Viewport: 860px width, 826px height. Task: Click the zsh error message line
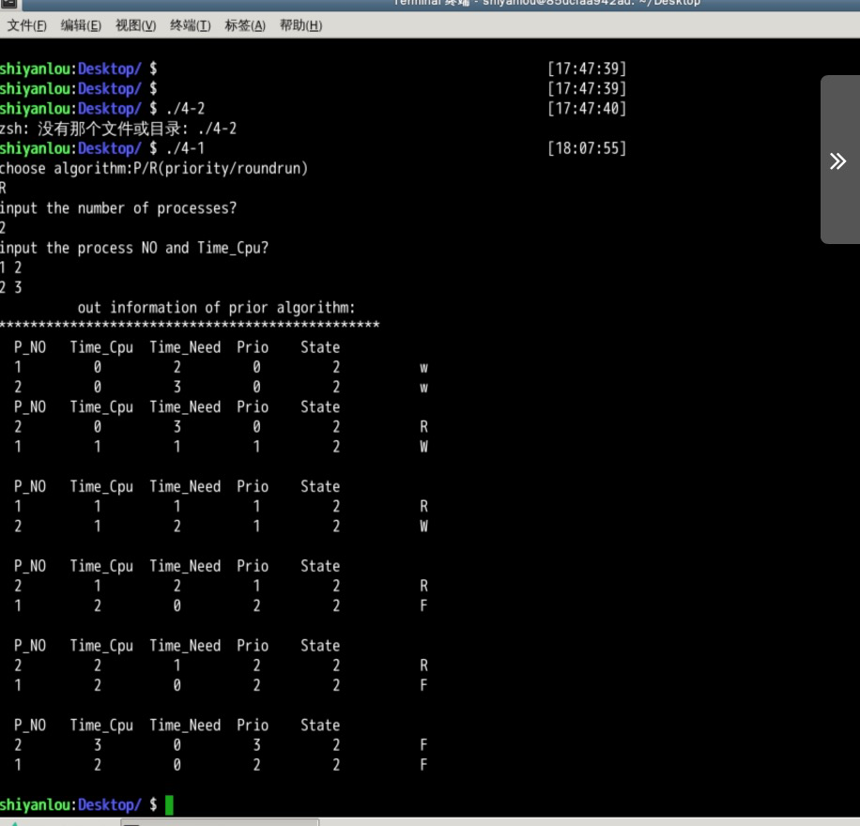117,129
